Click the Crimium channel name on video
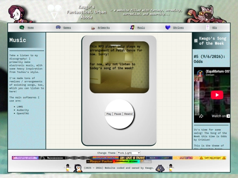 click(210, 75)
